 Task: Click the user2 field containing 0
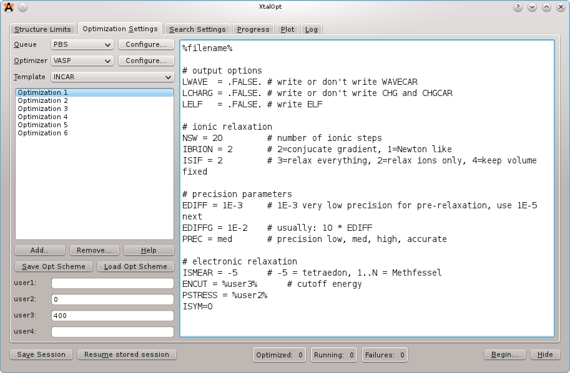click(113, 299)
